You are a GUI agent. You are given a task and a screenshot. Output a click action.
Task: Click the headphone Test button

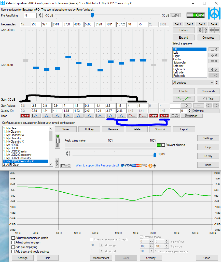(208, 99)
